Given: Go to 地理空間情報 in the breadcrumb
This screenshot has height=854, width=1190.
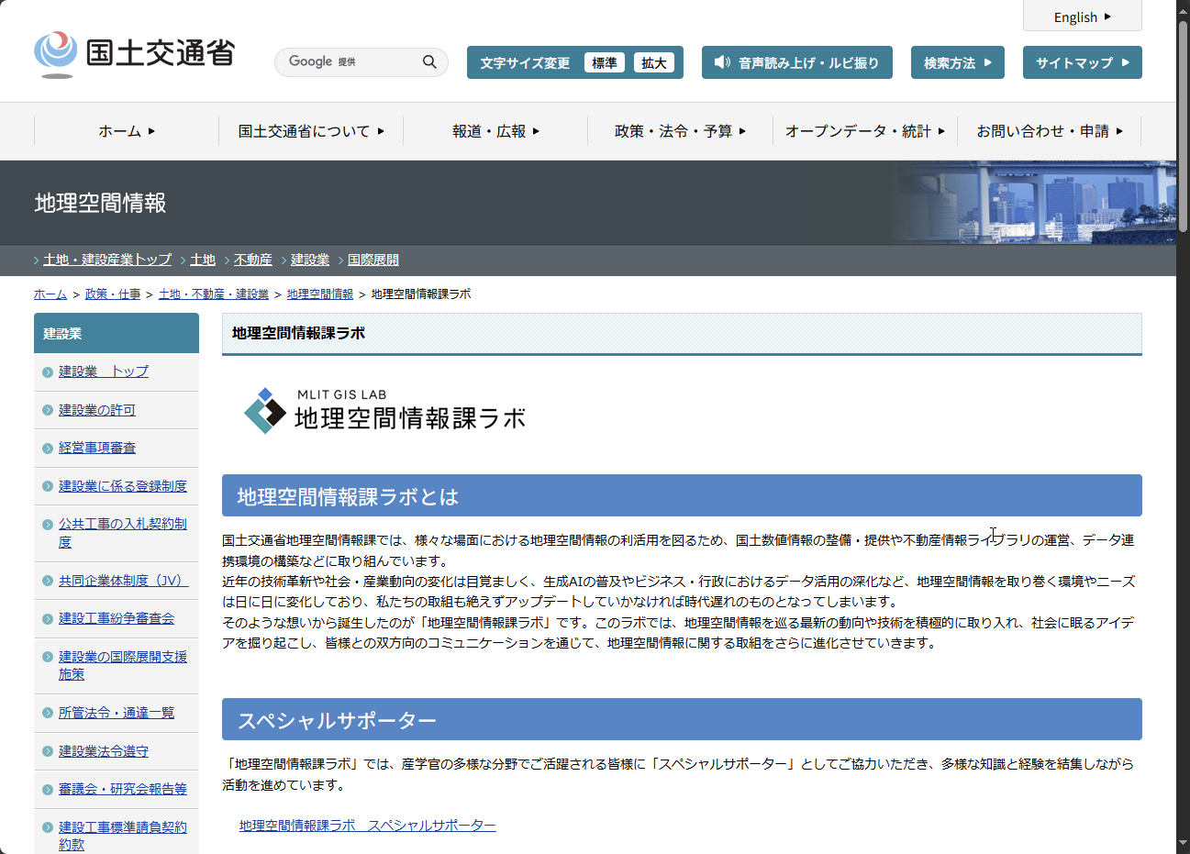Looking at the screenshot, I should [x=319, y=294].
